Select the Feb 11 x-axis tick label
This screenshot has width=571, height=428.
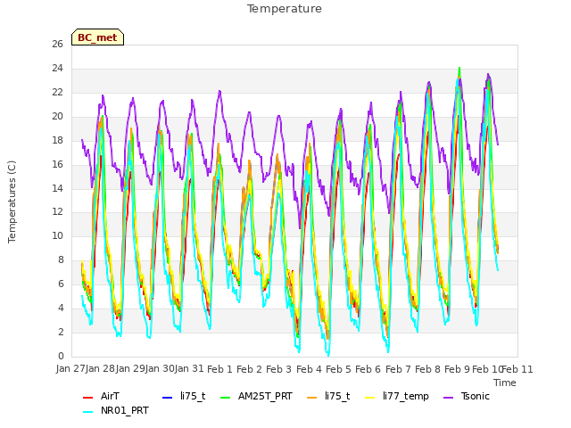[x=517, y=369]
